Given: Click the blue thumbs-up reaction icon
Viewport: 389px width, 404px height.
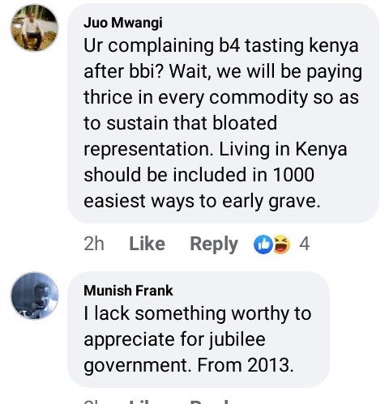Looking at the screenshot, I should (x=263, y=245).
